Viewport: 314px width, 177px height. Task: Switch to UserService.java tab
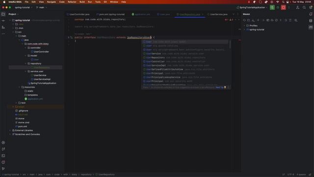pos(217,14)
